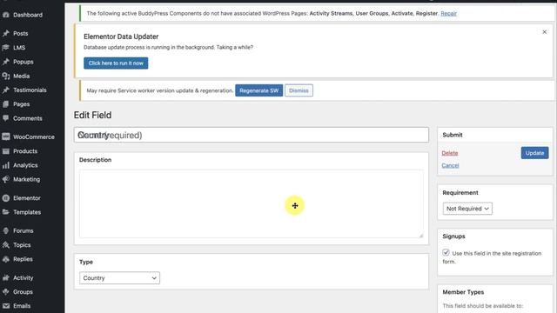Click the Dashboard icon in sidebar
This screenshot has height=313, width=557.
tap(6, 15)
